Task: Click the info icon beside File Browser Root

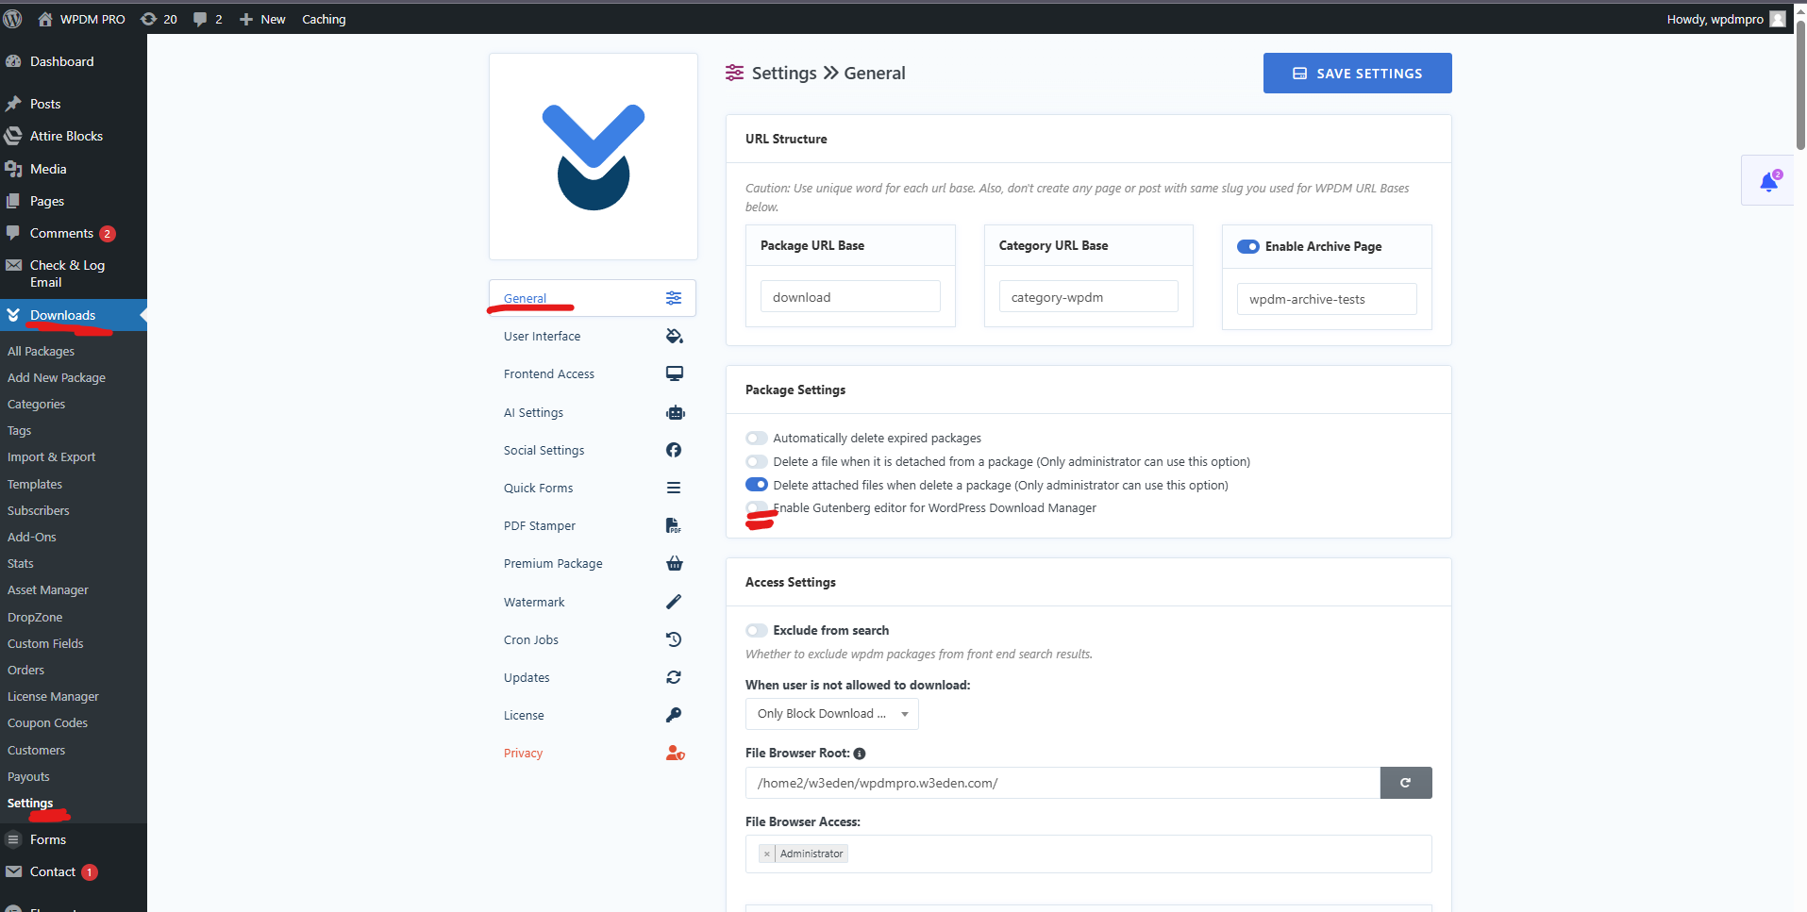Action: click(859, 754)
